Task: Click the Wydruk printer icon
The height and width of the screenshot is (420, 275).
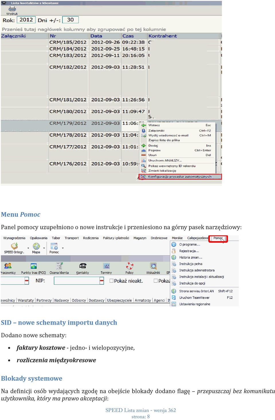Action: 12,9
